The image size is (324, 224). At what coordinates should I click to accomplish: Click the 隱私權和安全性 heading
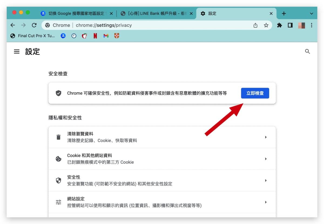pyautogui.click(x=65, y=118)
